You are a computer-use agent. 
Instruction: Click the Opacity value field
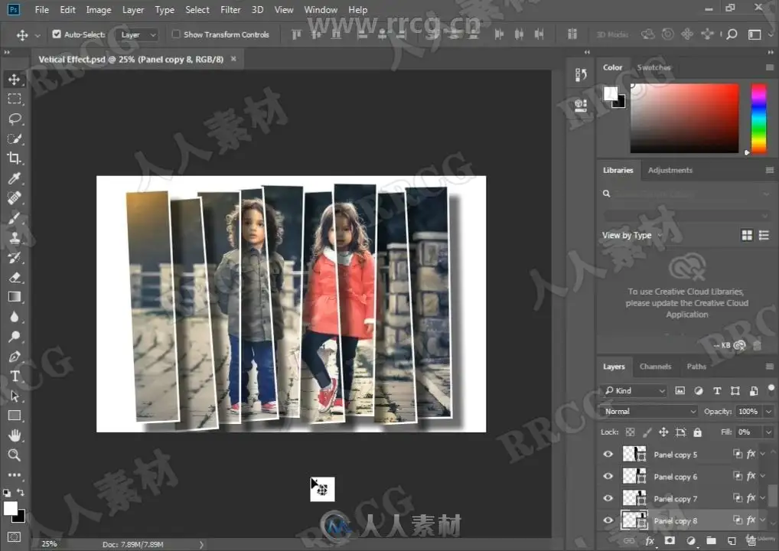[x=748, y=411]
